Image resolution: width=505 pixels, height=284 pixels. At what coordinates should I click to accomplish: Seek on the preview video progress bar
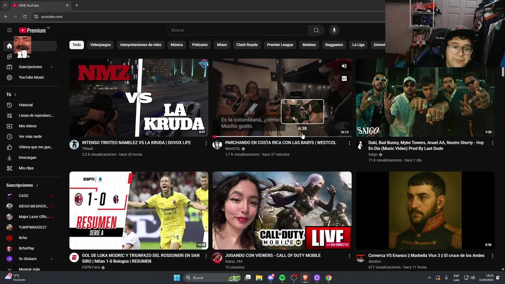(x=282, y=136)
